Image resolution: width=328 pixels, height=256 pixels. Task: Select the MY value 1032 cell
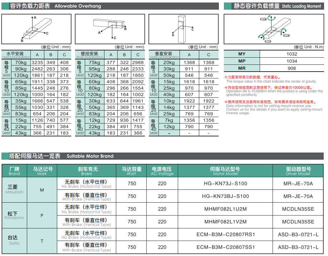[x=292, y=54]
